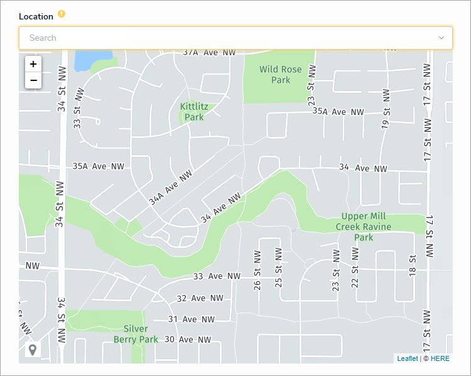The width and height of the screenshot is (471, 376).
Task: Click the 31 Ave NW street label
Action: tap(192, 319)
